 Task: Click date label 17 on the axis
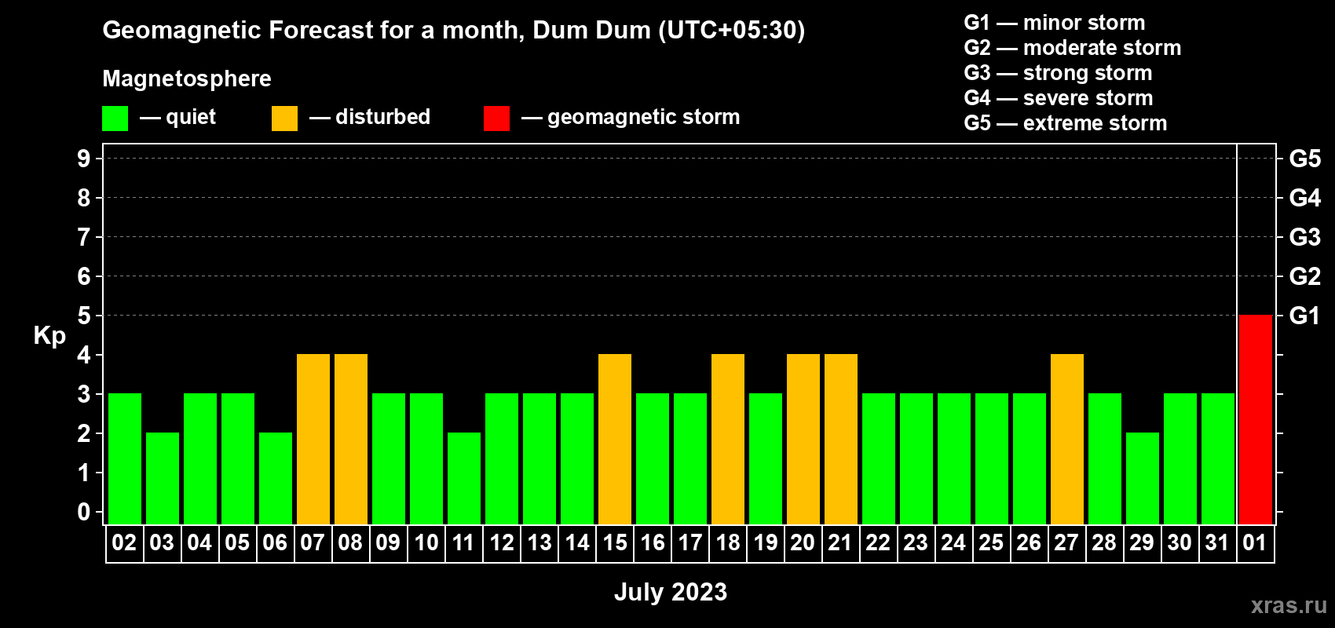(690, 543)
